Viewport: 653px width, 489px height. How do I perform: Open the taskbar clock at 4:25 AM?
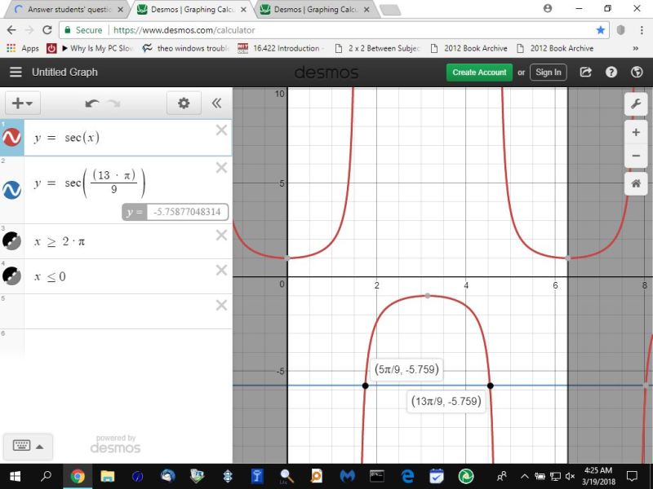click(598, 476)
